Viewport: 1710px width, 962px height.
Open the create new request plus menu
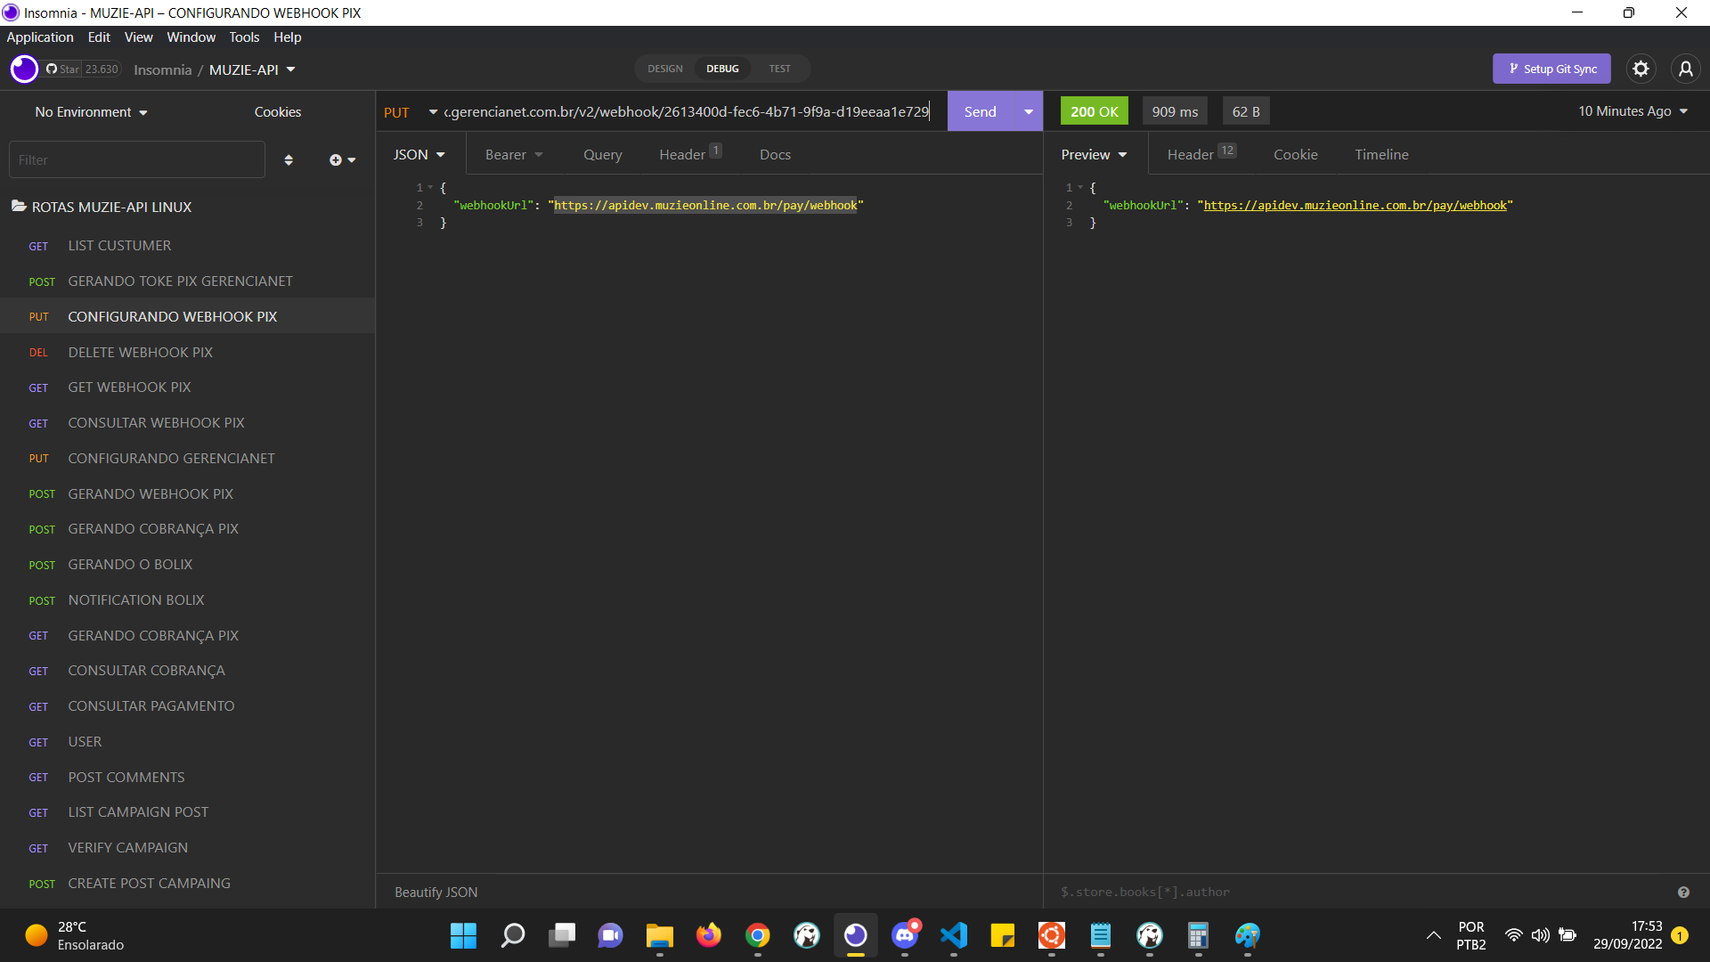342,160
